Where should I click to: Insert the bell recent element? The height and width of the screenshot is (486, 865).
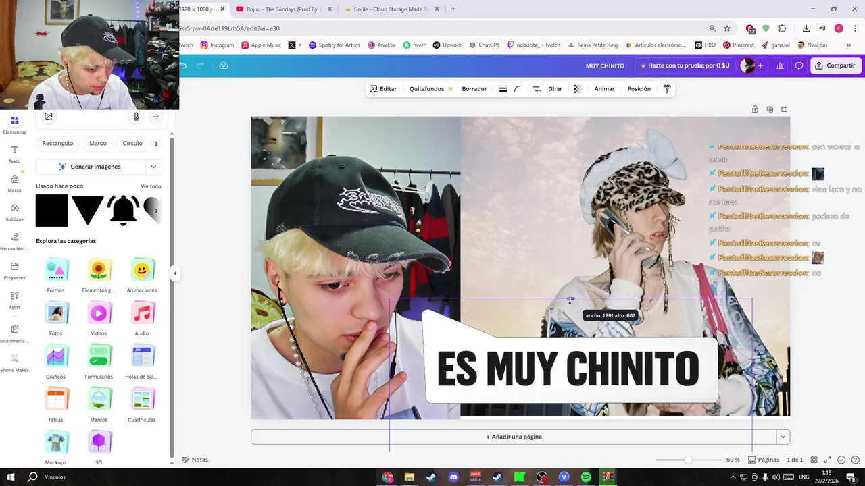tap(123, 211)
